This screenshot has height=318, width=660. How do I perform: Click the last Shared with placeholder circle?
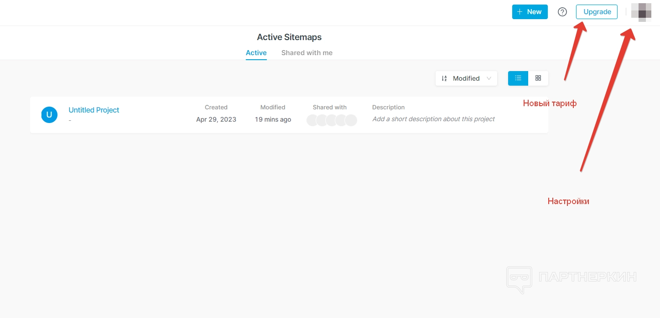point(351,120)
